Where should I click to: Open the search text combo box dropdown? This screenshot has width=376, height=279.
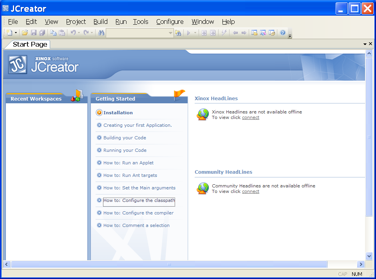pos(170,33)
